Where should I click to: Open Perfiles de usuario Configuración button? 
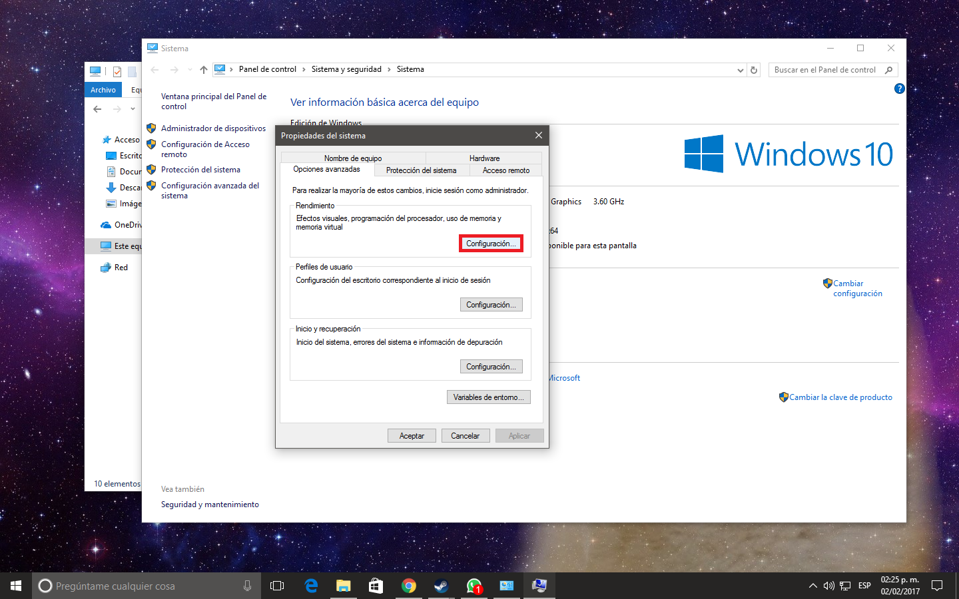[491, 305]
